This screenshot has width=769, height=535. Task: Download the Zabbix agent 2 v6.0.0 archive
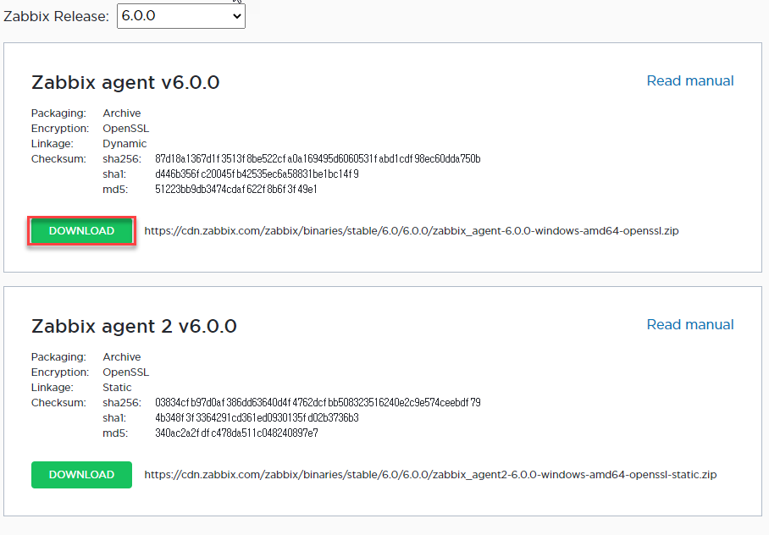coord(81,475)
